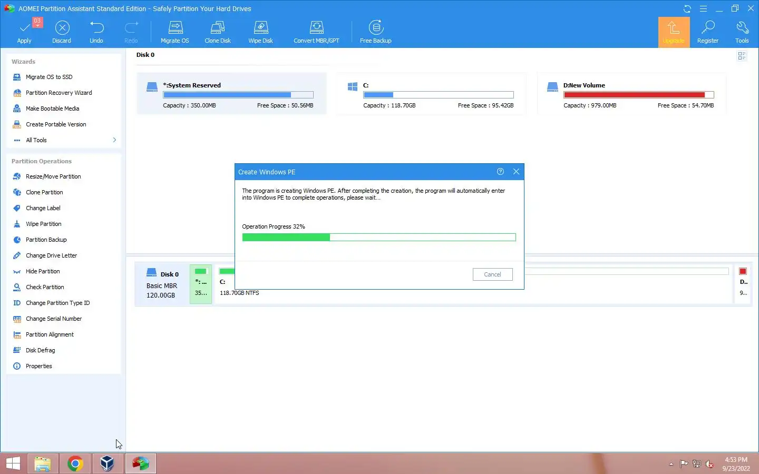The image size is (759, 474).
Task: Open Partition Recovery Wizard
Action: coord(59,93)
